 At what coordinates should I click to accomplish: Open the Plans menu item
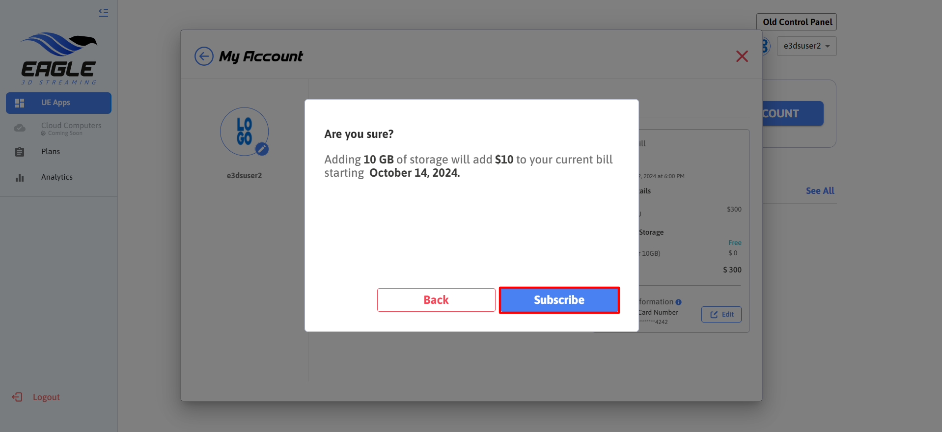tap(51, 152)
